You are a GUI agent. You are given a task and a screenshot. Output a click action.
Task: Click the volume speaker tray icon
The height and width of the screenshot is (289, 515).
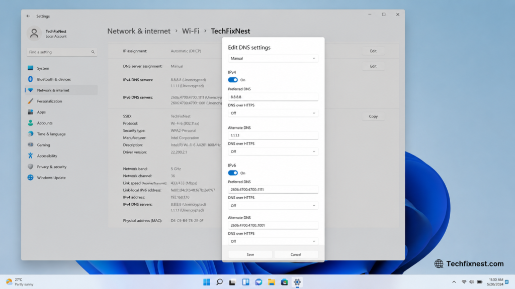click(x=472, y=282)
